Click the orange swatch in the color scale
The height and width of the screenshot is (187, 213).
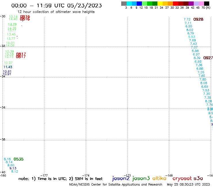pos(170,3)
